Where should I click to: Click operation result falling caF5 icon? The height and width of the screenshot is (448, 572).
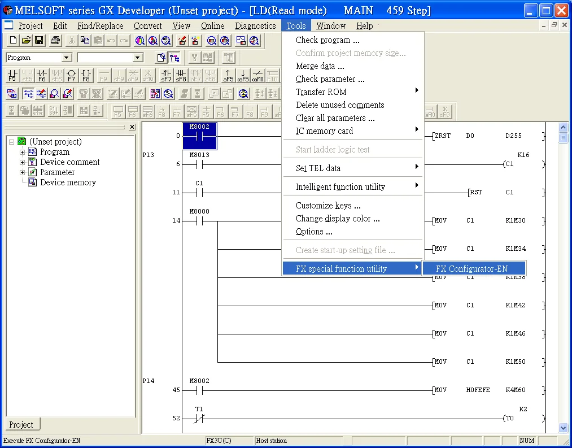click(243, 76)
